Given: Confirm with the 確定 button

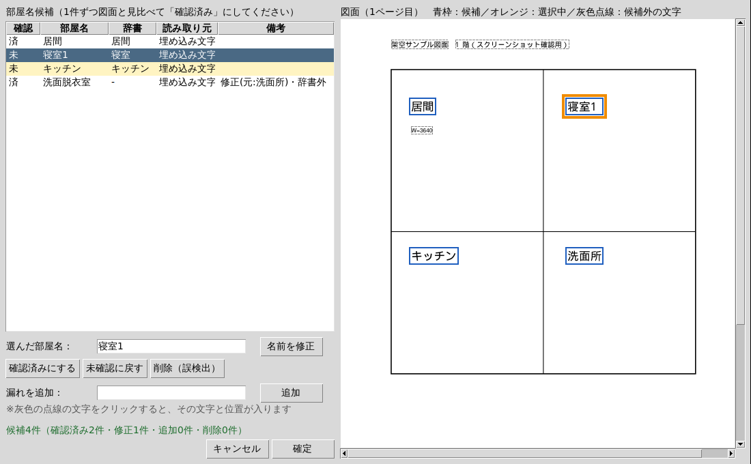Looking at the screenshot, I should pos(302,449).
